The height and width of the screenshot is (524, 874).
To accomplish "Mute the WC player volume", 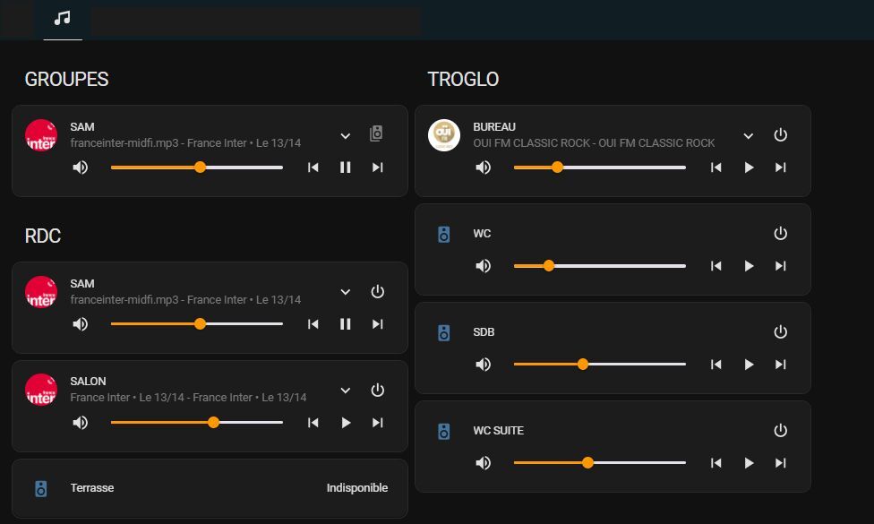I will point(484,266).
